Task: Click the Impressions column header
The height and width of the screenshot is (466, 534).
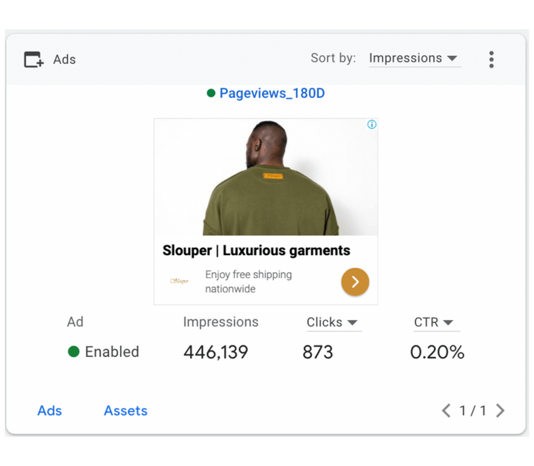Action: [x=221, y=322]
